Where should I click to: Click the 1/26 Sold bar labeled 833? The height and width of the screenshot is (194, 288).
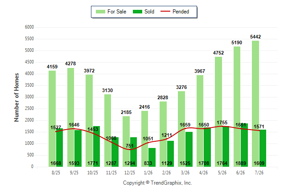point(152,157)
